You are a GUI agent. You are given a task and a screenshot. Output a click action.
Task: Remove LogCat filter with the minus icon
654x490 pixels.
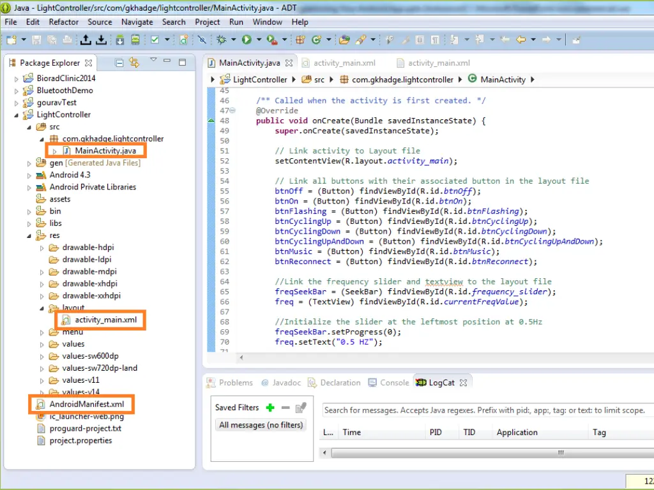tap(285, 408)
